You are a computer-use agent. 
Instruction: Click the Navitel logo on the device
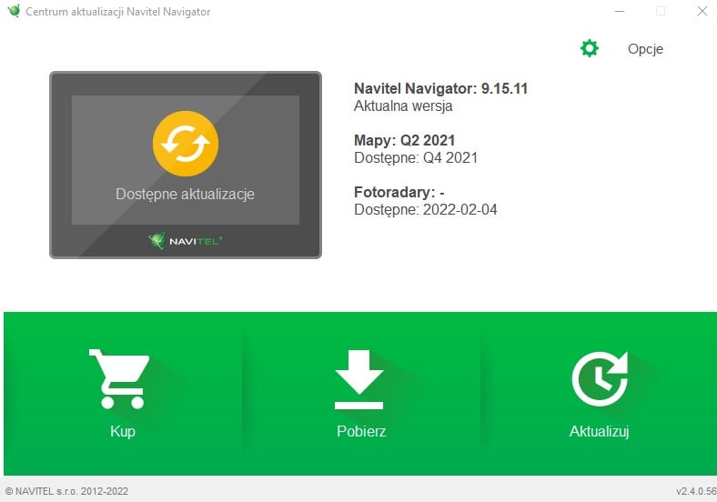186,241
